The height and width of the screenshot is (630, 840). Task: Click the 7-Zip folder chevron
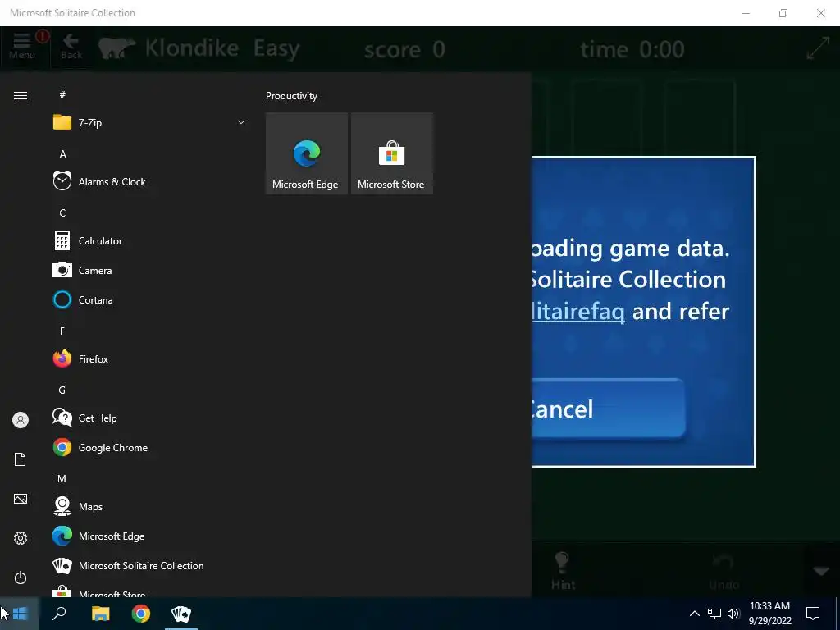click(x=241, y=123)
